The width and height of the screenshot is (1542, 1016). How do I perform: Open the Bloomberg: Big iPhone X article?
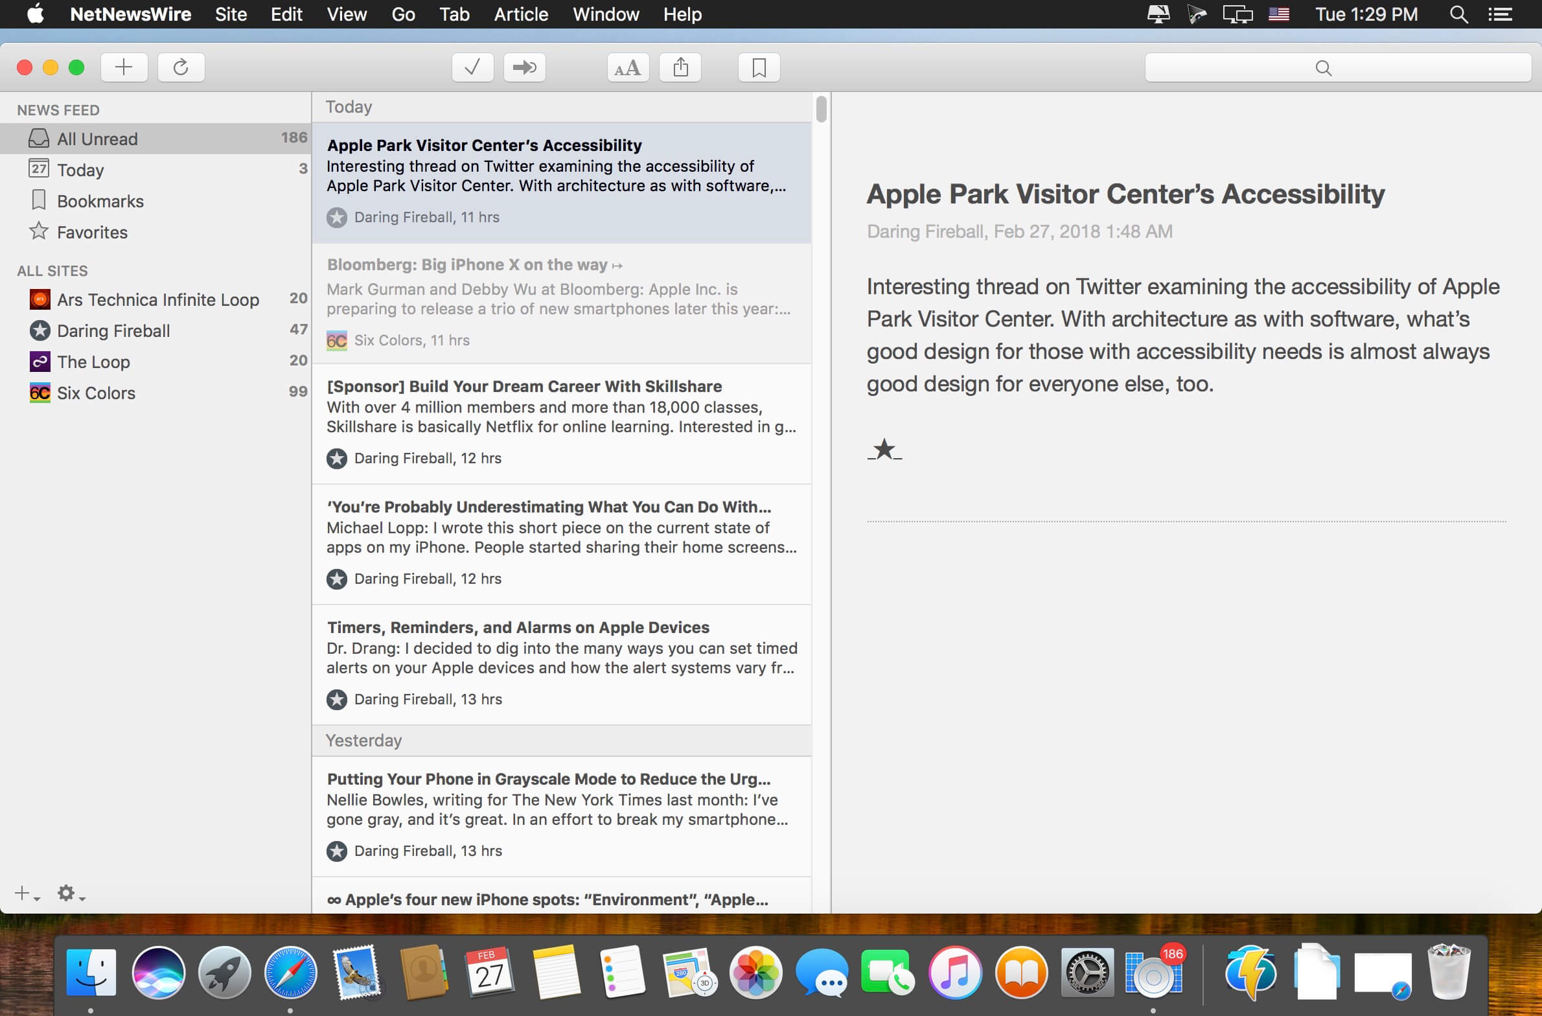point(562,303)
